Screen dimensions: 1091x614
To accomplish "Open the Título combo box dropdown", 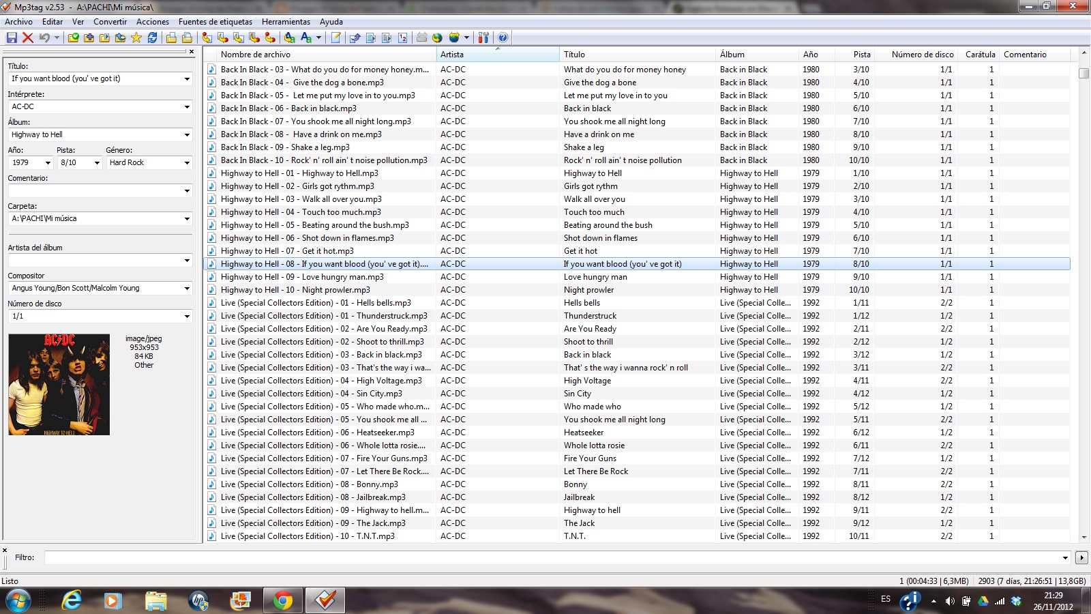I will coord(187,79).
